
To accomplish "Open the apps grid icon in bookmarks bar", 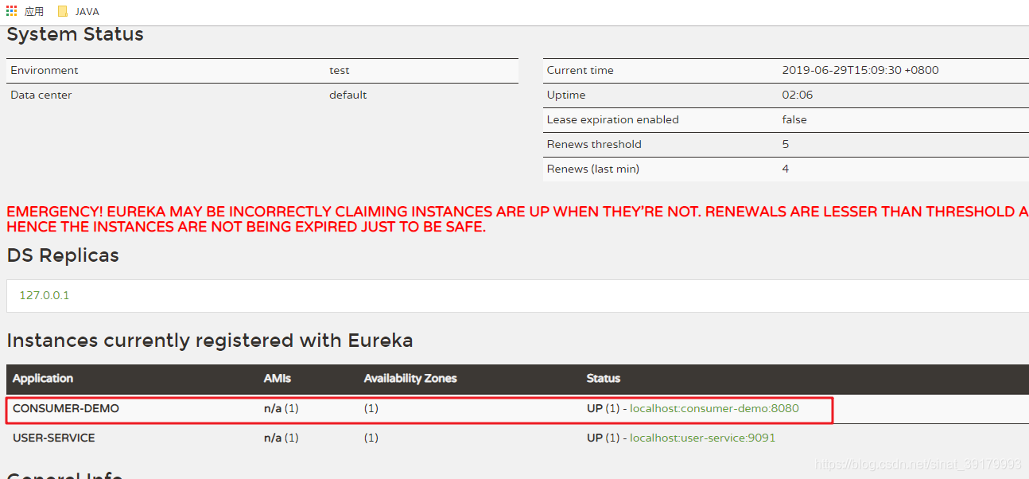I will (x=11, y=11).
